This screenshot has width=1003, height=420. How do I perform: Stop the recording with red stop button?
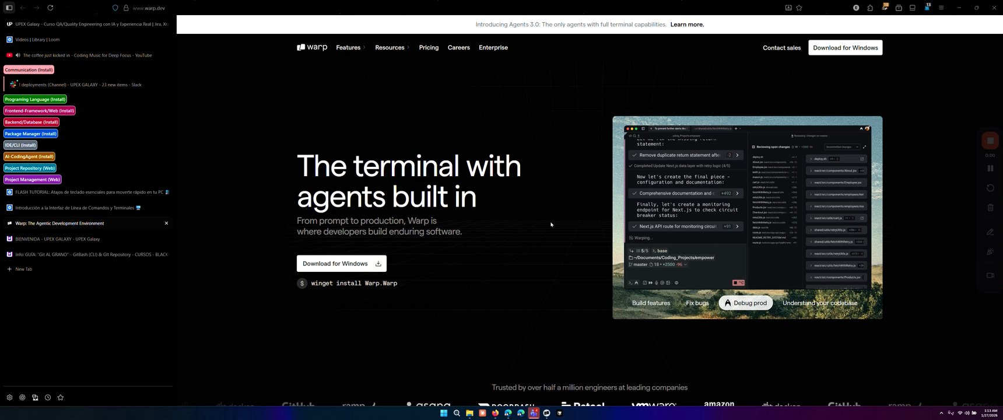pyautogui.click(x=990, y=141)
